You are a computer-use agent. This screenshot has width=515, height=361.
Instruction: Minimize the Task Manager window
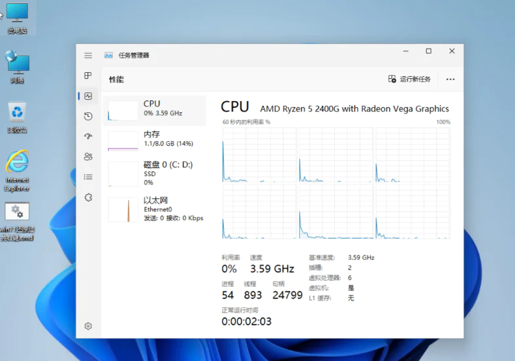(x=406, y=51)
